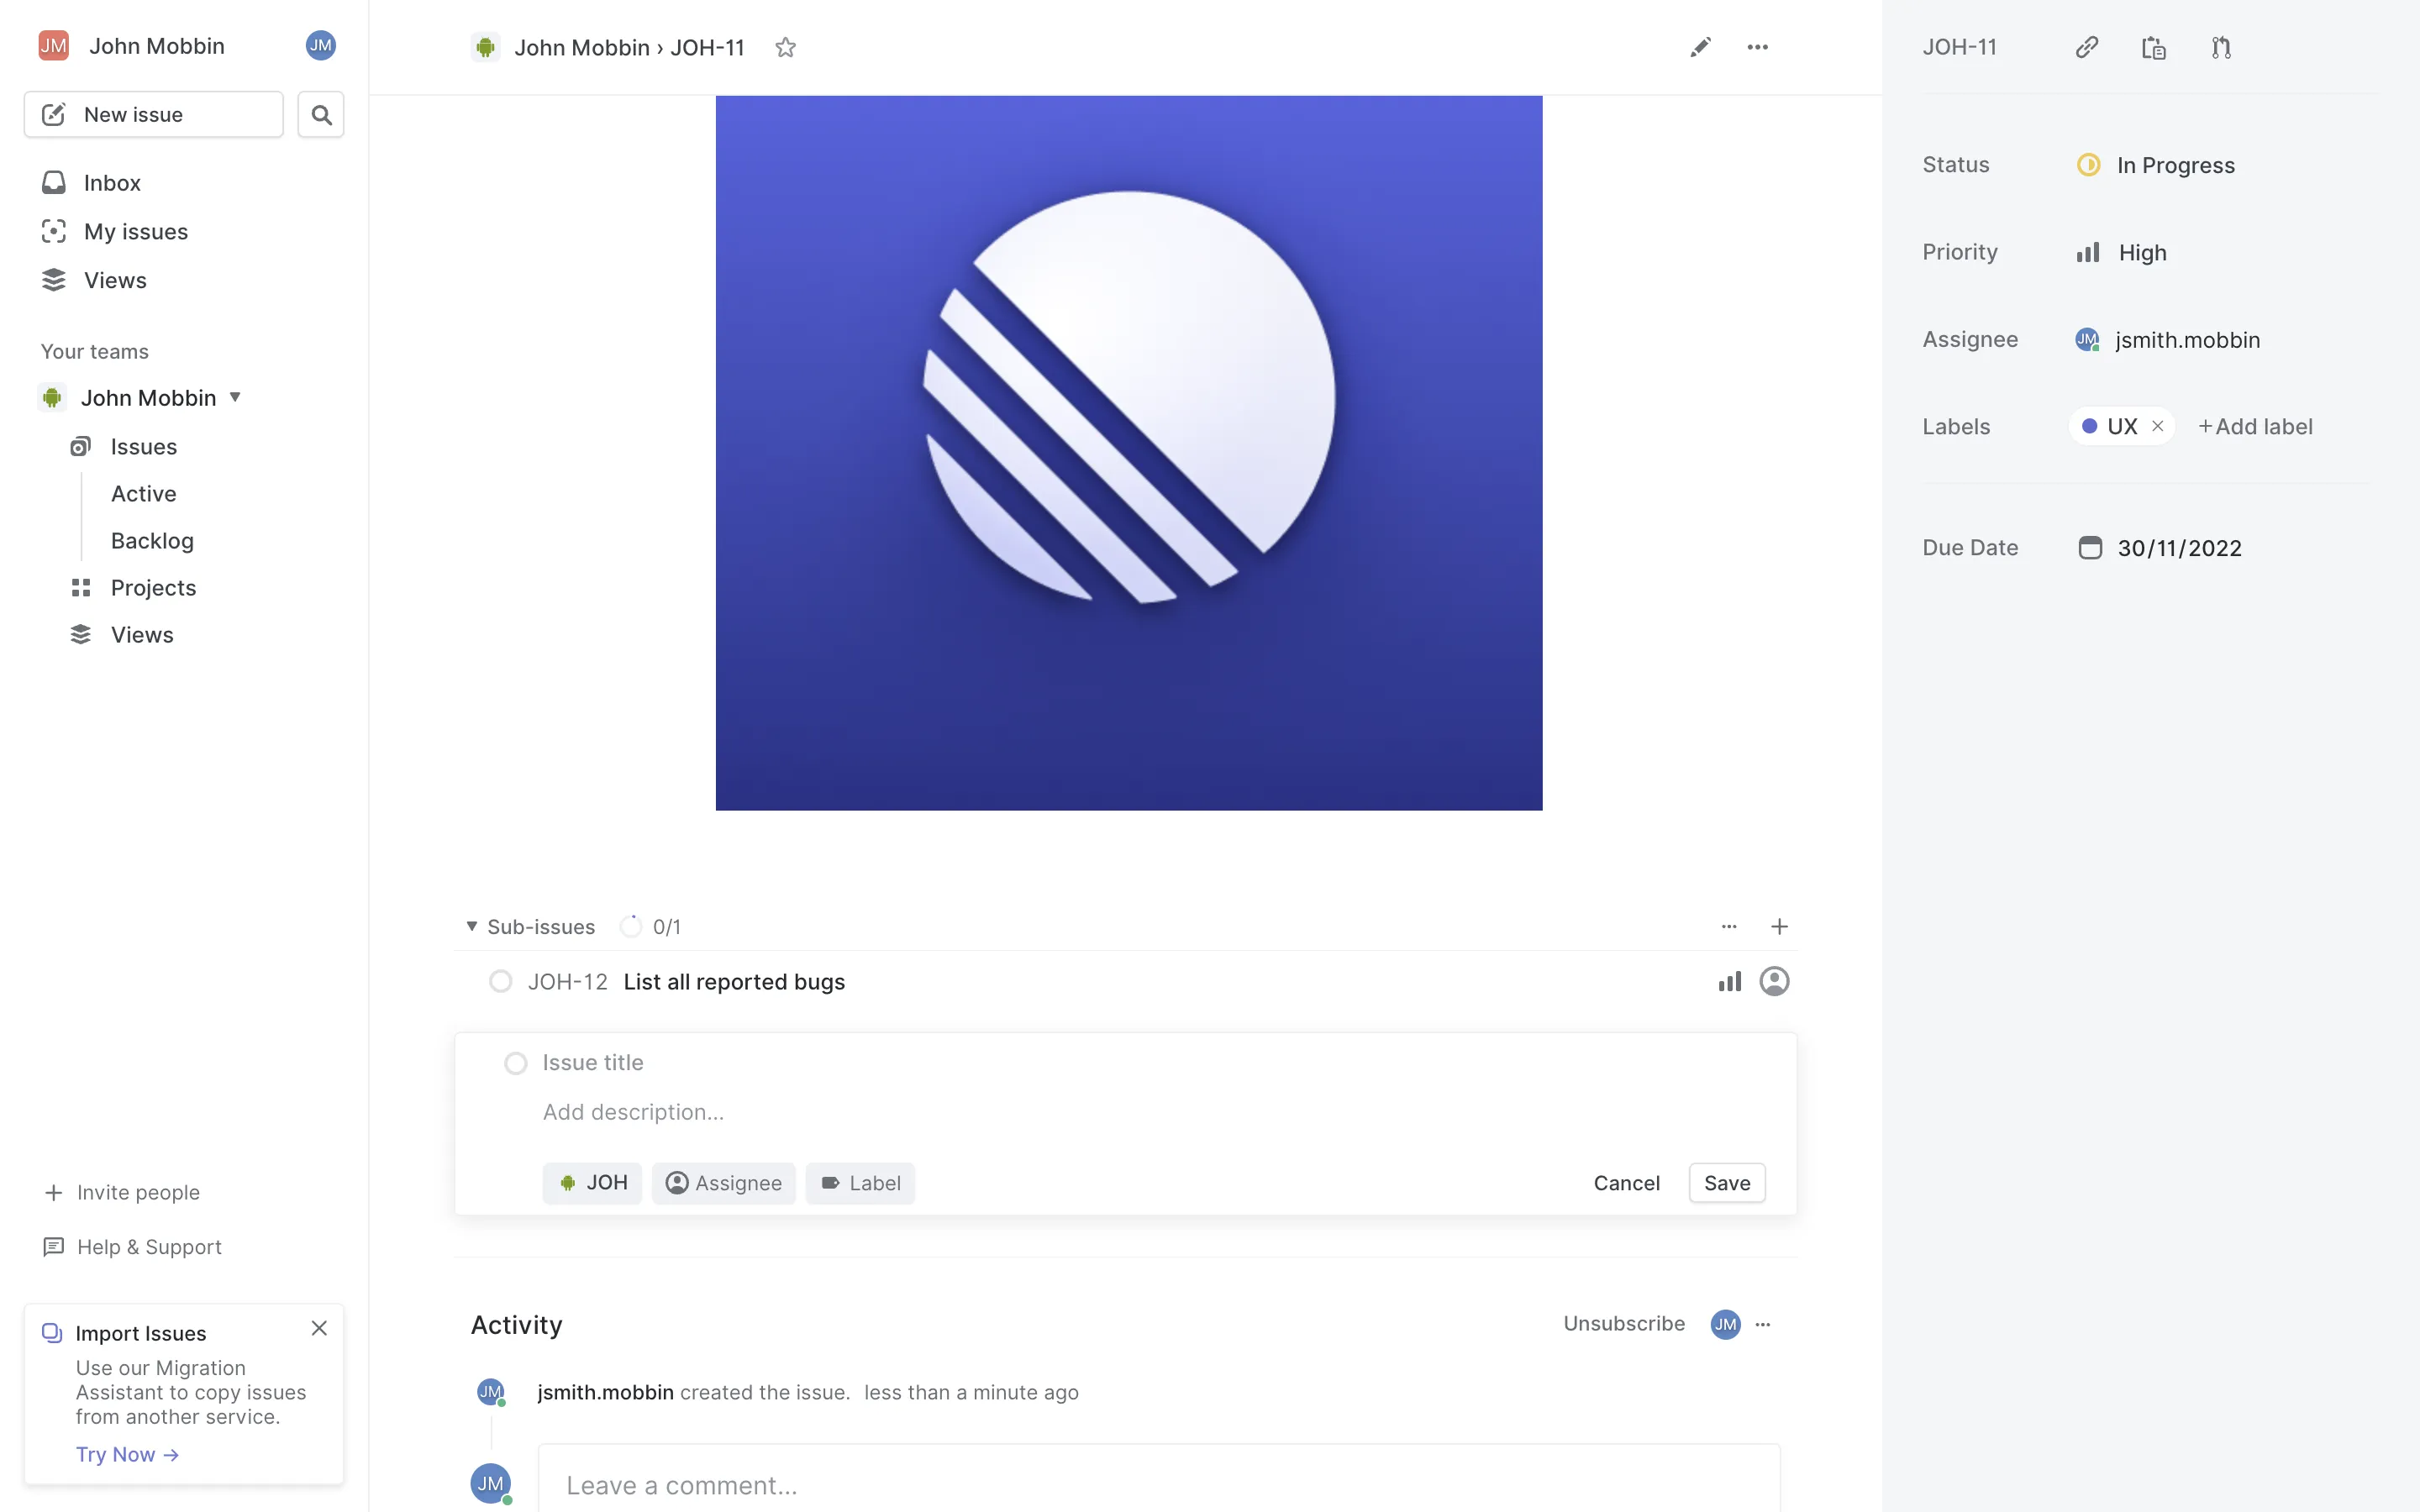Copy issue ID with clipboard icon
The height and width of the screenshot is (1512, 2420).
[2153, 47]
